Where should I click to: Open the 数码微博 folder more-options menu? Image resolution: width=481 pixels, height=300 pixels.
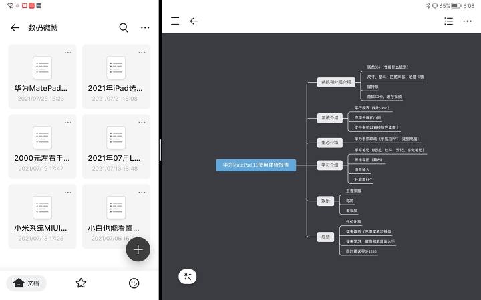tap(145, 27)
